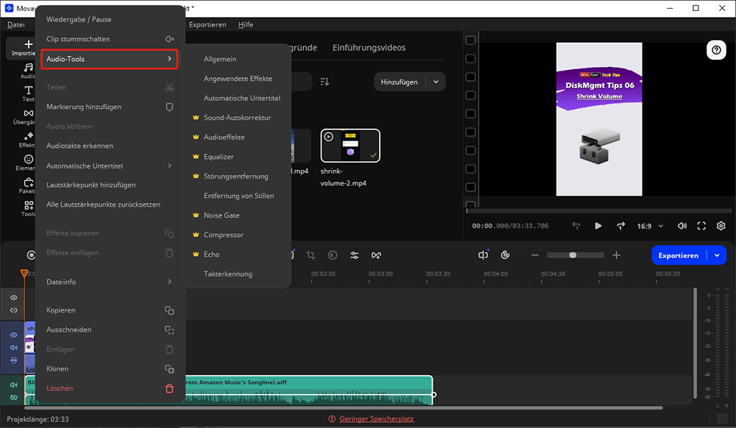Click the sort media icon
Image resolution: width=736 pixels, height=428 pixels.
325,82
